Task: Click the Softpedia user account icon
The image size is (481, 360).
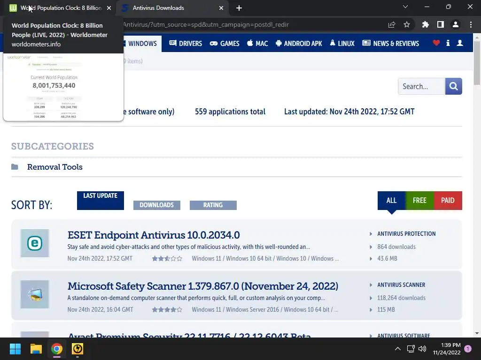Action: [x=460, y=43]
